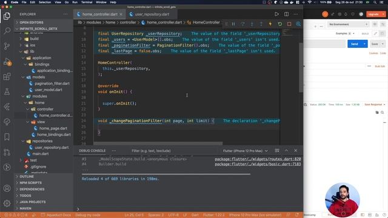
Task: Expand the Open Editors section
Action: [44, 22]
